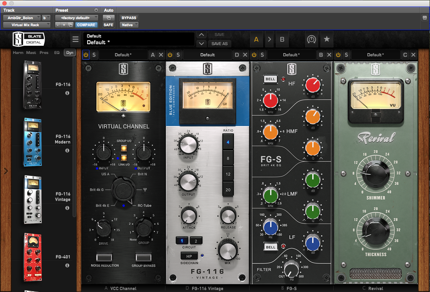Viewport: 430px width, 292px height.
Task: Click the SAVE AS button
Action: [219, 43]
